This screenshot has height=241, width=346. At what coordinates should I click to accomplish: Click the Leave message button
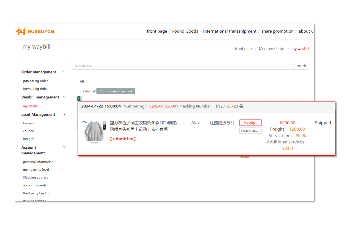coord(250,131)
